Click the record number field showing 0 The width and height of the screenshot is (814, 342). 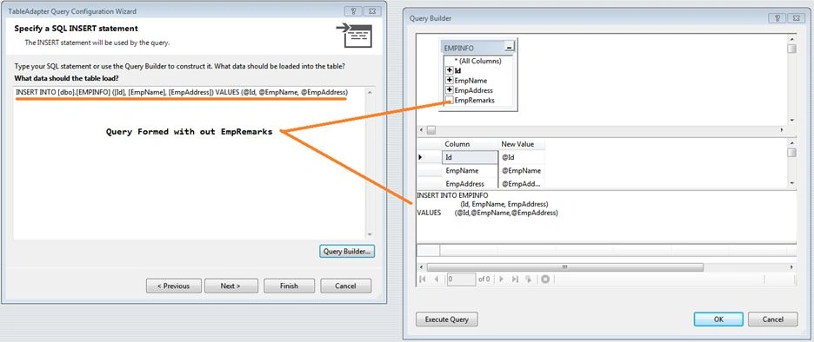click(461, 279)
